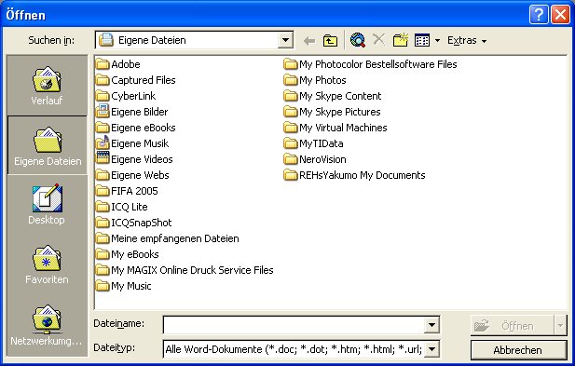
Task: Select the Eigene Webs folder
Action: click(132, 175)
